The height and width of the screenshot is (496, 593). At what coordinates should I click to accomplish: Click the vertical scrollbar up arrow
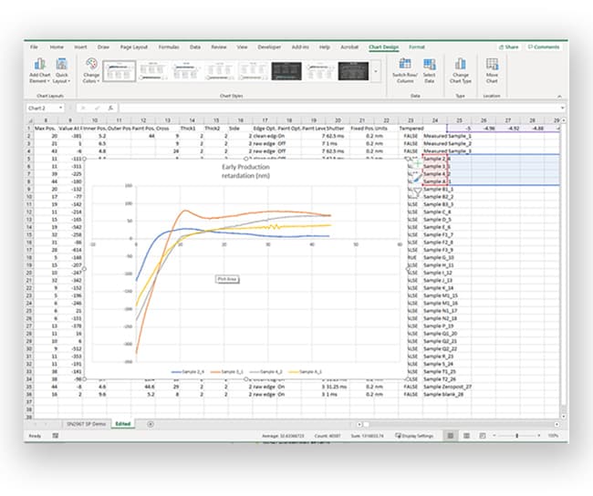[x=564, y=120]
